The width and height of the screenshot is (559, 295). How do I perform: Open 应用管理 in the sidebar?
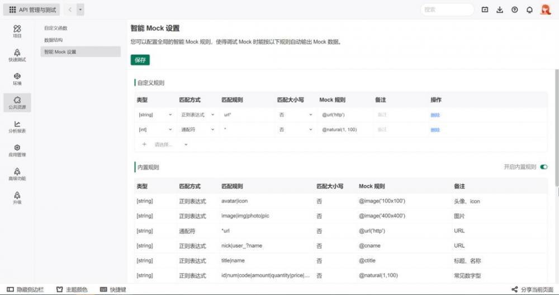pos(17,150)
